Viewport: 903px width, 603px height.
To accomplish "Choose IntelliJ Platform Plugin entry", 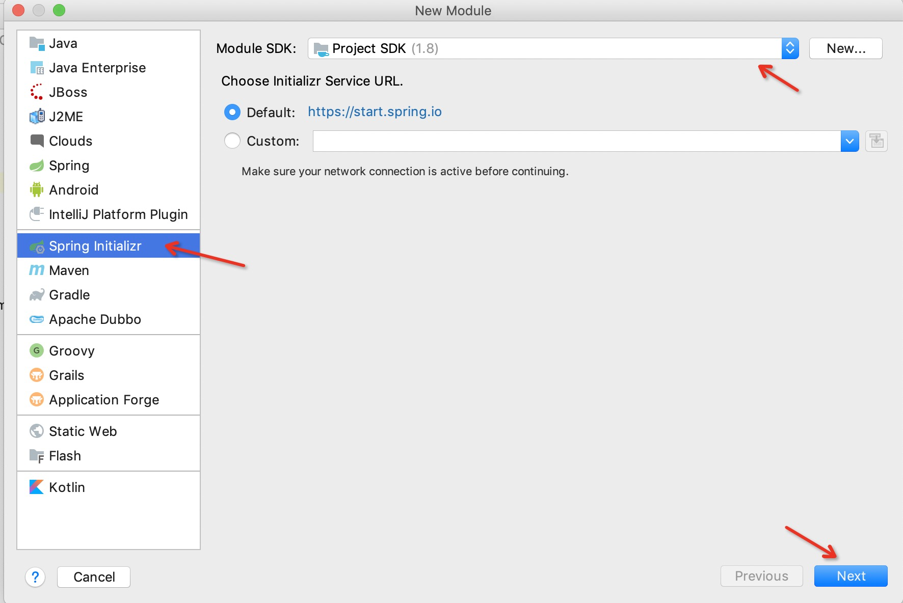I will 109,214.
